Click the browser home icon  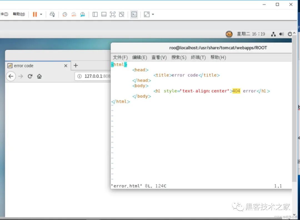pyautogui.click(x=39, y=76)
